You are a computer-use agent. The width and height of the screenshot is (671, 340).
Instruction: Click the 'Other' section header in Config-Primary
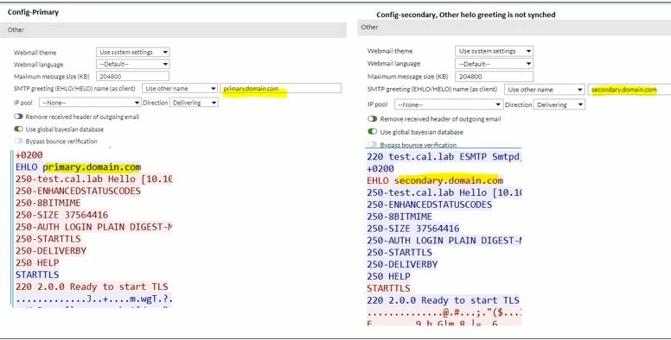[x=173, y=30]
